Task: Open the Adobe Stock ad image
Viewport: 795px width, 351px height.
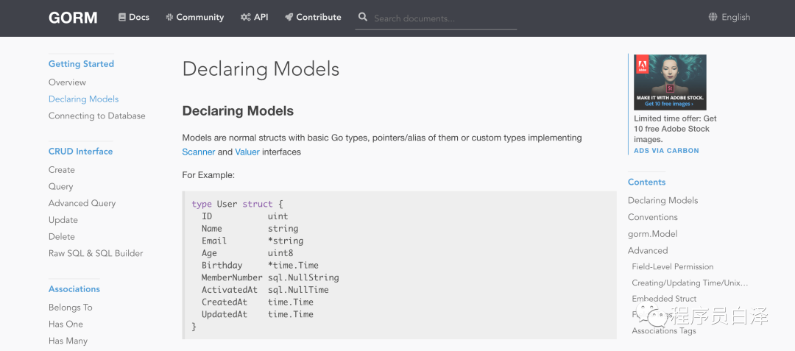Action: point(670,82)
